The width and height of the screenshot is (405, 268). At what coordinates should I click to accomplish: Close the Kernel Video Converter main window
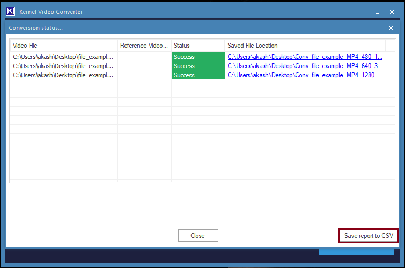tap(392, 12)
